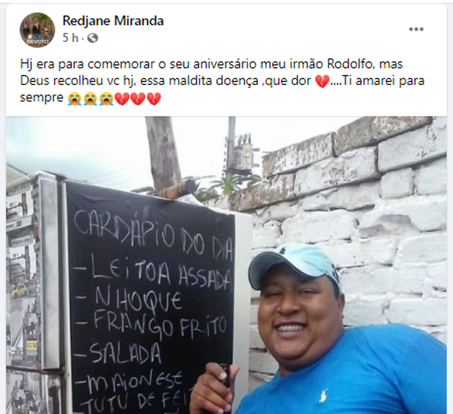Open Redjane Miranda's profile picture
This screenshot has height=414, width=453.
pos(37,30)
